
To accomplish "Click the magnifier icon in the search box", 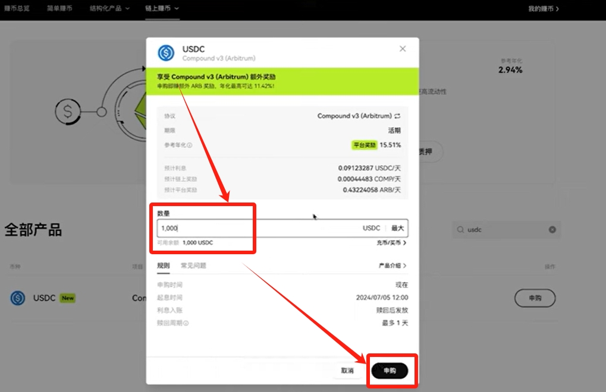I will coord(460,230).
